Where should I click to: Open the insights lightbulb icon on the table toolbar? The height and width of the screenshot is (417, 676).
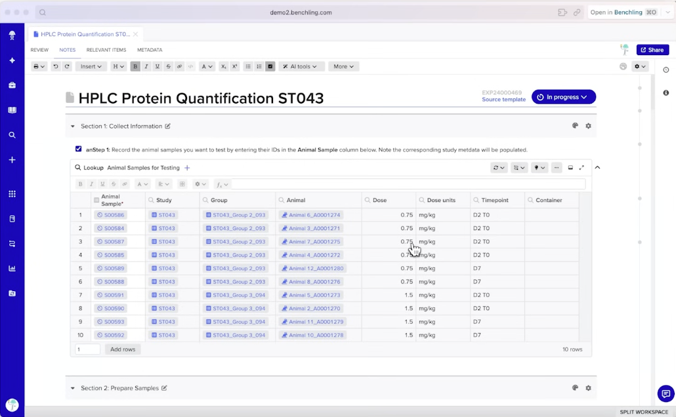(x=536, y=167)
